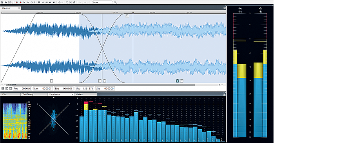Click the first view mode icon before Pos

[x=3, y=89]
